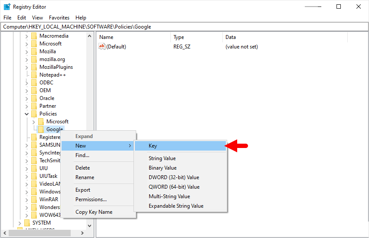The width and height of the screenshot is (369, 238).
Task: Click the UIU folder icon
Action: coord(34,168)
